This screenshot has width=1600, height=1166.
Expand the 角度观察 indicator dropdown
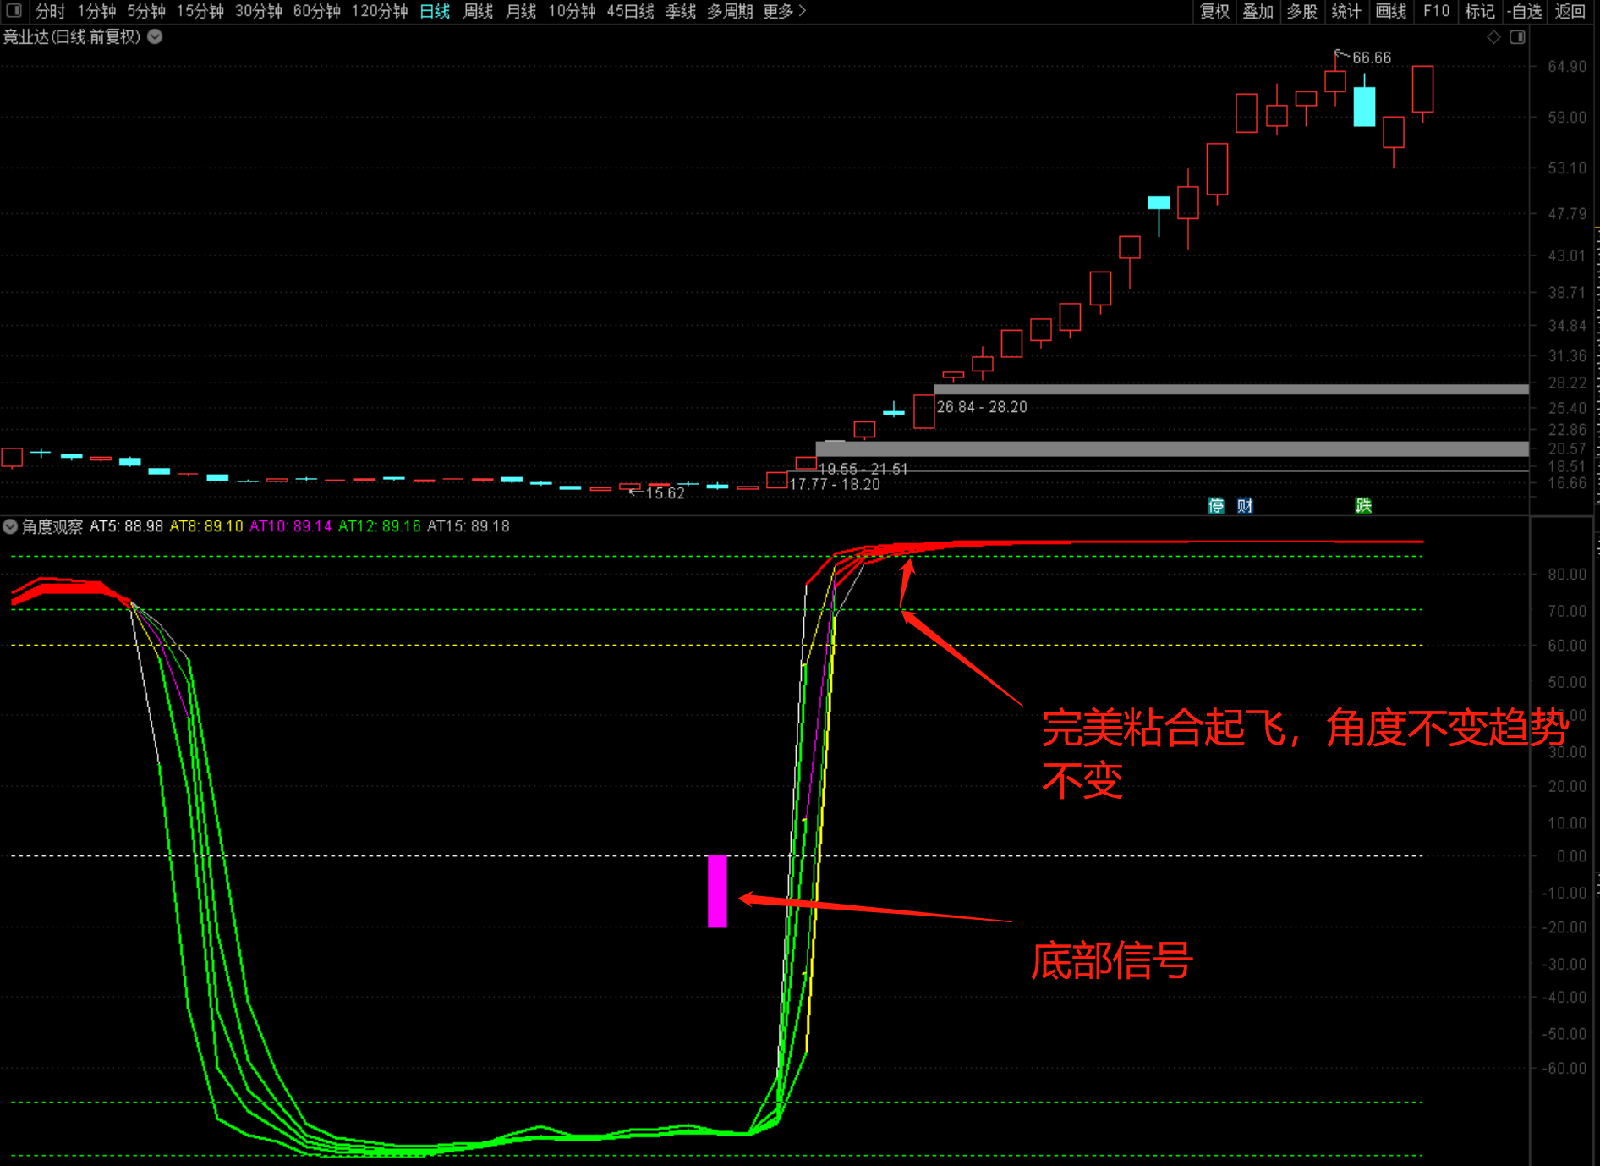click(10, 526)
